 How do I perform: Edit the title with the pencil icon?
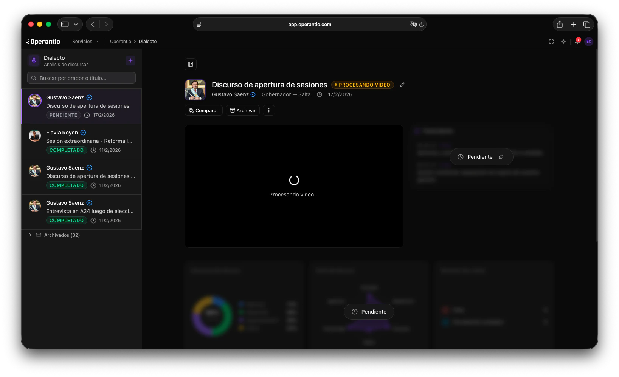click(402, 85)
